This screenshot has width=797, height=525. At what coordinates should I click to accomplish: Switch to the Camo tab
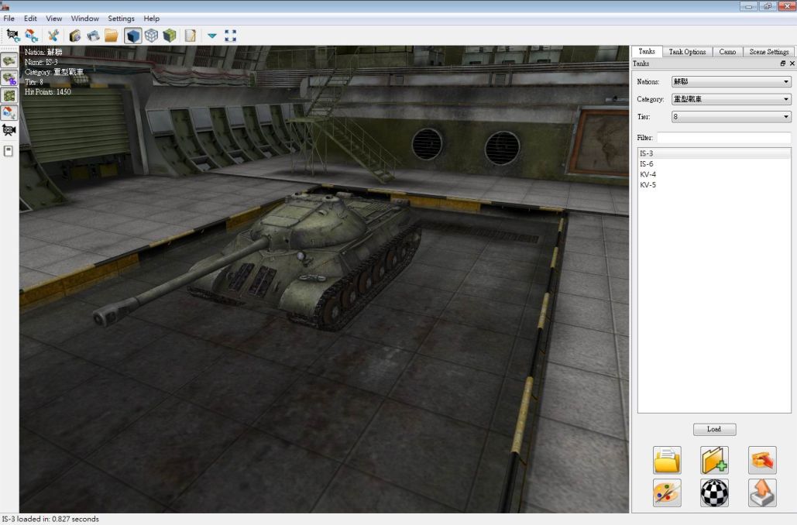point(727,52)
